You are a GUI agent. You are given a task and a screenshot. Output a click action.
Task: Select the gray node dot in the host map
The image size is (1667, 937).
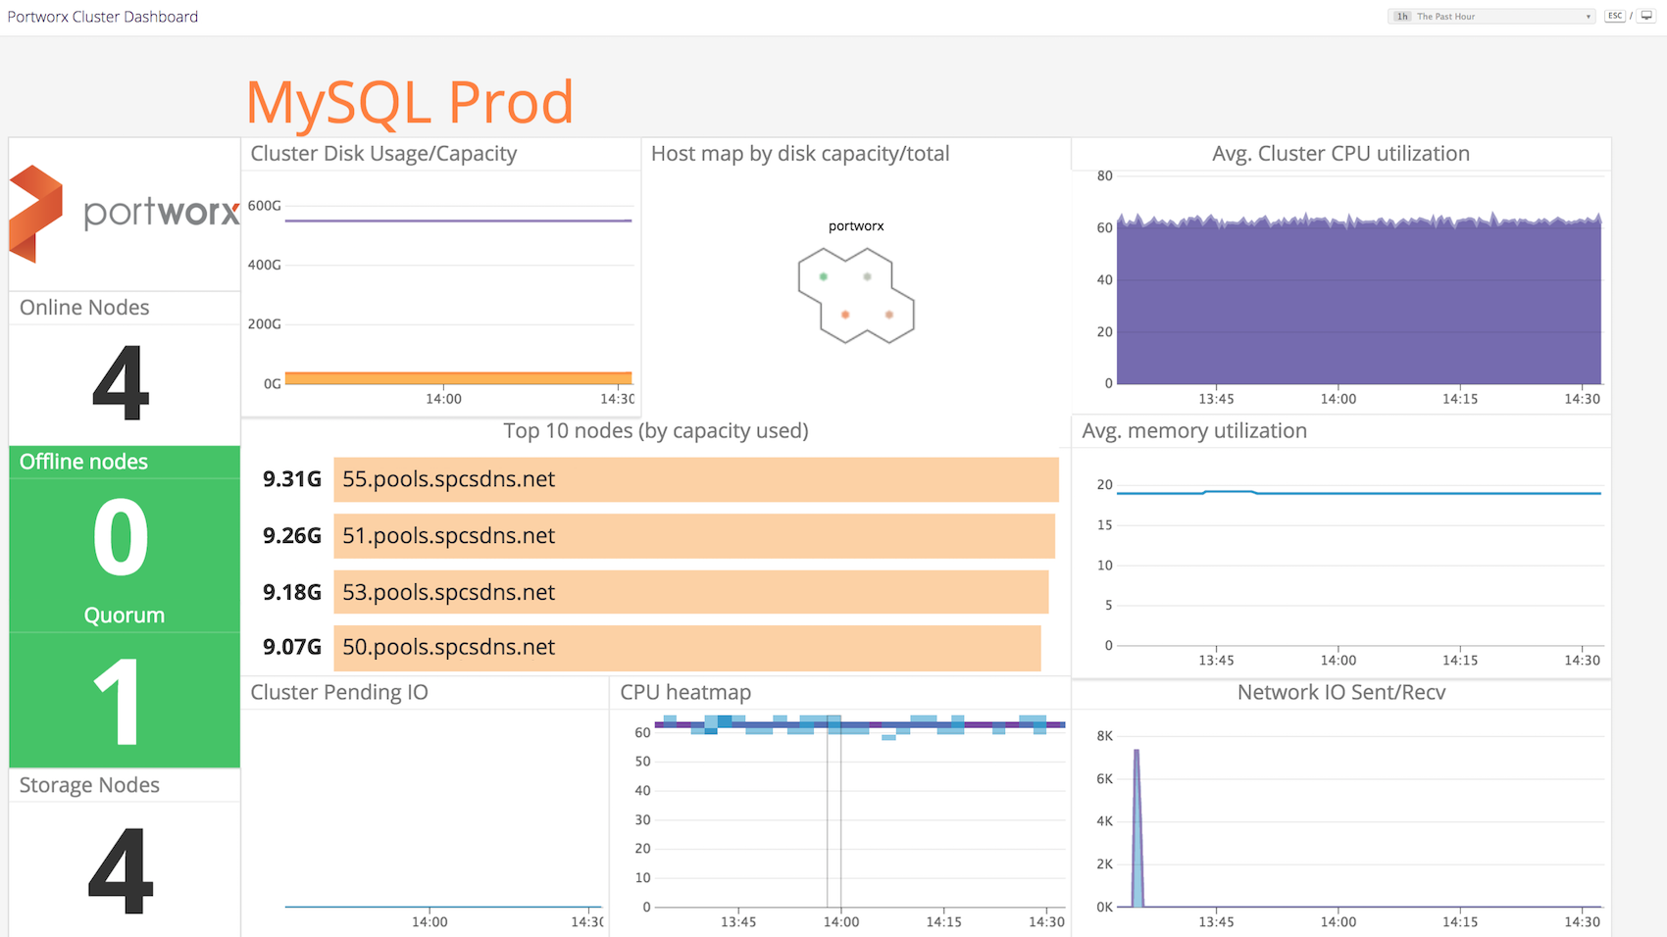pos(867,276)
